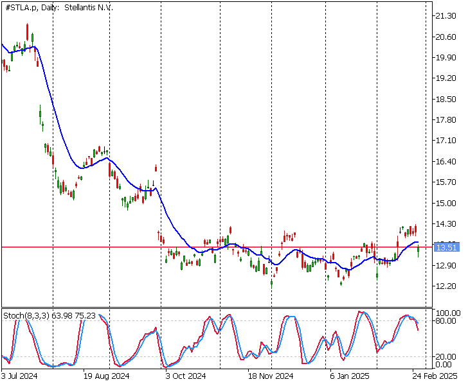Viewport: 468px width, 384px height.
Task: Click the 17.10 price axis label
Action: point(446,141)
